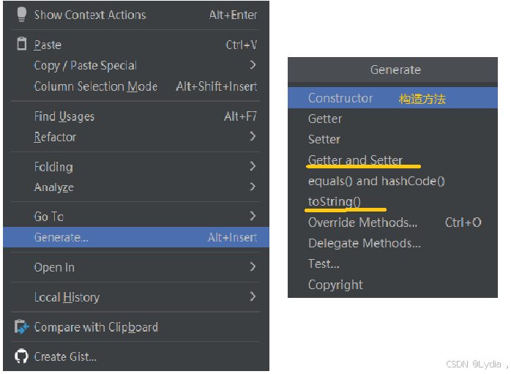Select Delegate Methods... option
Viewport: 511px width, 374px height.
coord(364,243)
